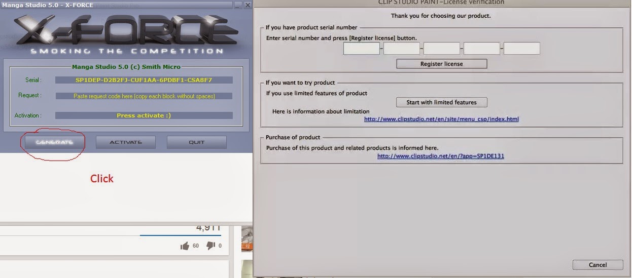Viewport: 632px width, 278px height.
Task: Focus the fifth serial number block field
Action: pos(522,49)
